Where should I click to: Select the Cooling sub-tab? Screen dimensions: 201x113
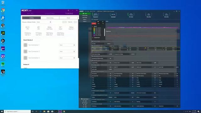click(31, 18)
